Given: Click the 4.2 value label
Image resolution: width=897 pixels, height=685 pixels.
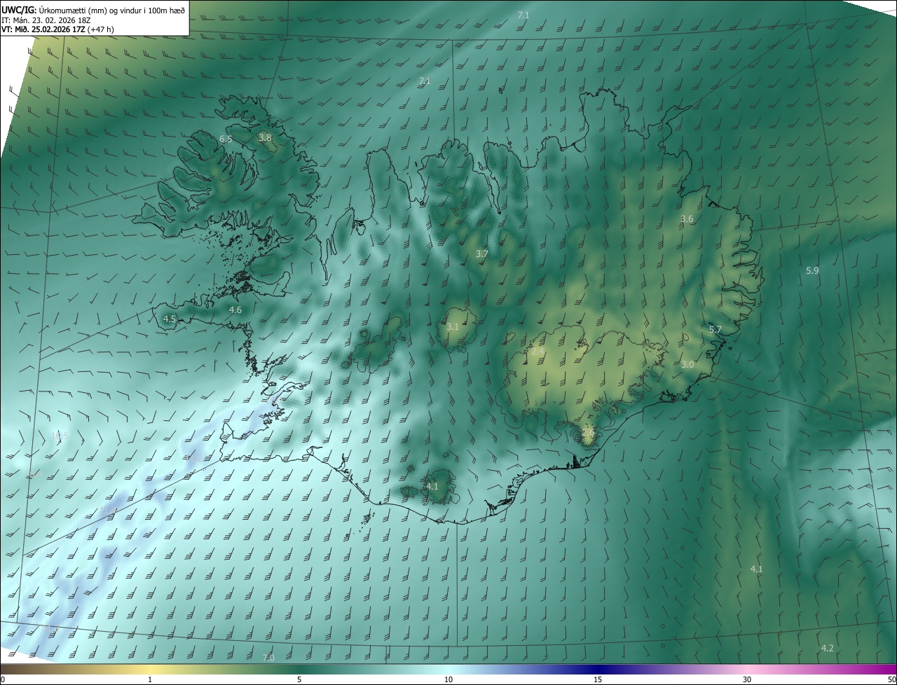Looking at the screenshot, I should tap(827, 649).
